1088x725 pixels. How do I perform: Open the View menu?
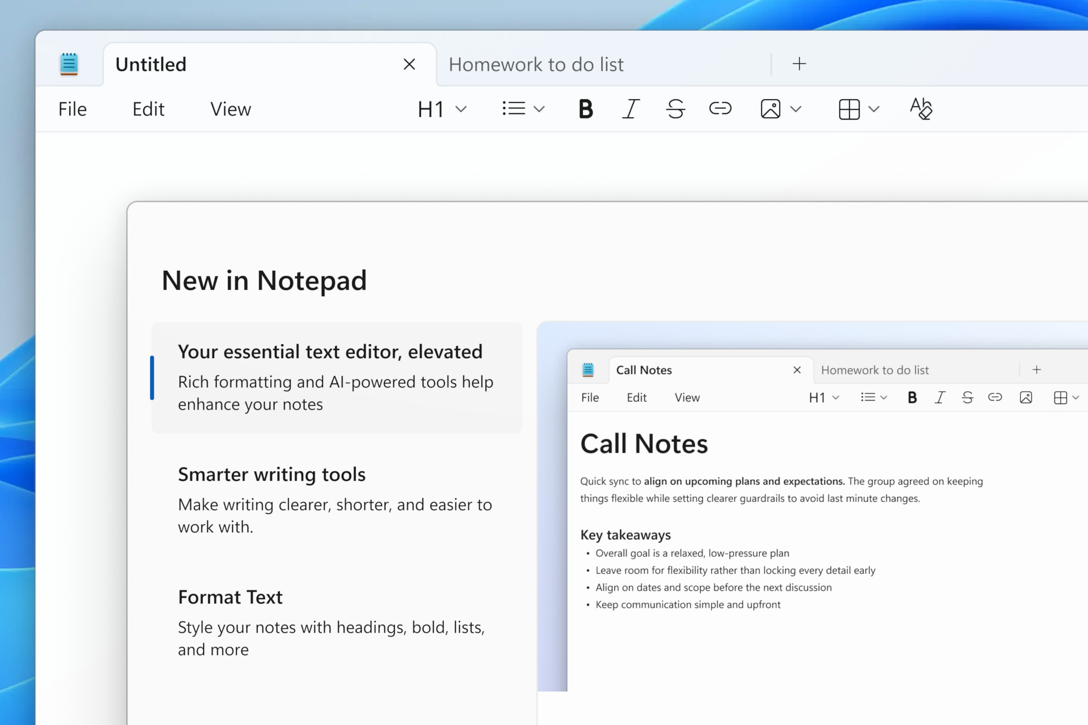(x=231, y=109)
